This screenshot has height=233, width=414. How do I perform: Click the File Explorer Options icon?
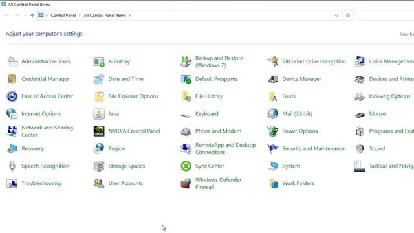(99, 96)
